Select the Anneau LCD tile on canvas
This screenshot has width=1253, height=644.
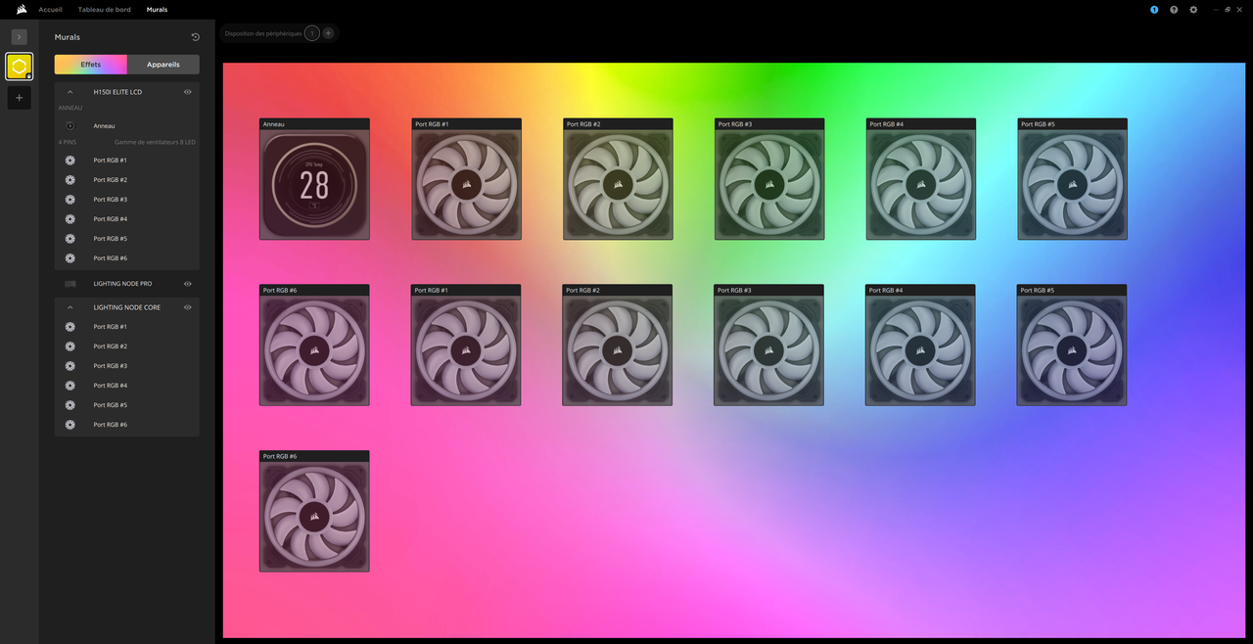pyautogui.click(x=314, y=179)
